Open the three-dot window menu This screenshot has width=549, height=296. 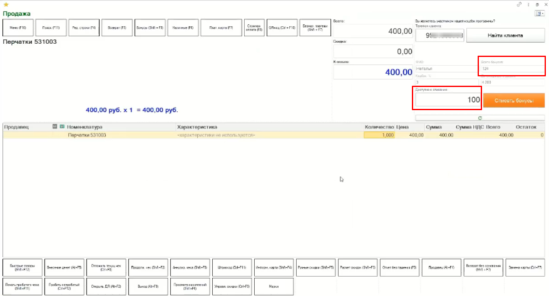point(528,4)
